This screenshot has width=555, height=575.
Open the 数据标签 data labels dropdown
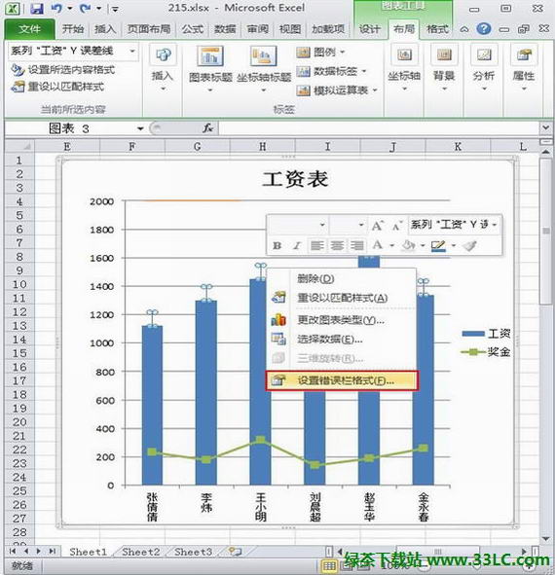(x=331, y=71)
